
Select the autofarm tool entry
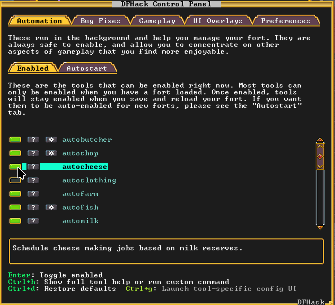tap(80, 194)
